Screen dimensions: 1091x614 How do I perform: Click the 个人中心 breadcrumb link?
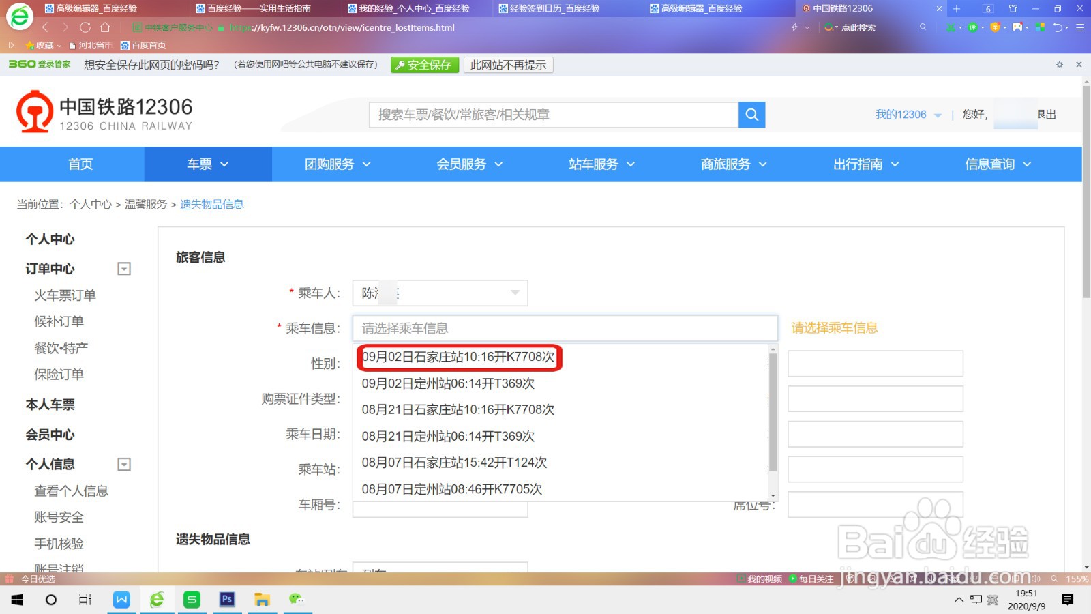click(x=91, y=204)
